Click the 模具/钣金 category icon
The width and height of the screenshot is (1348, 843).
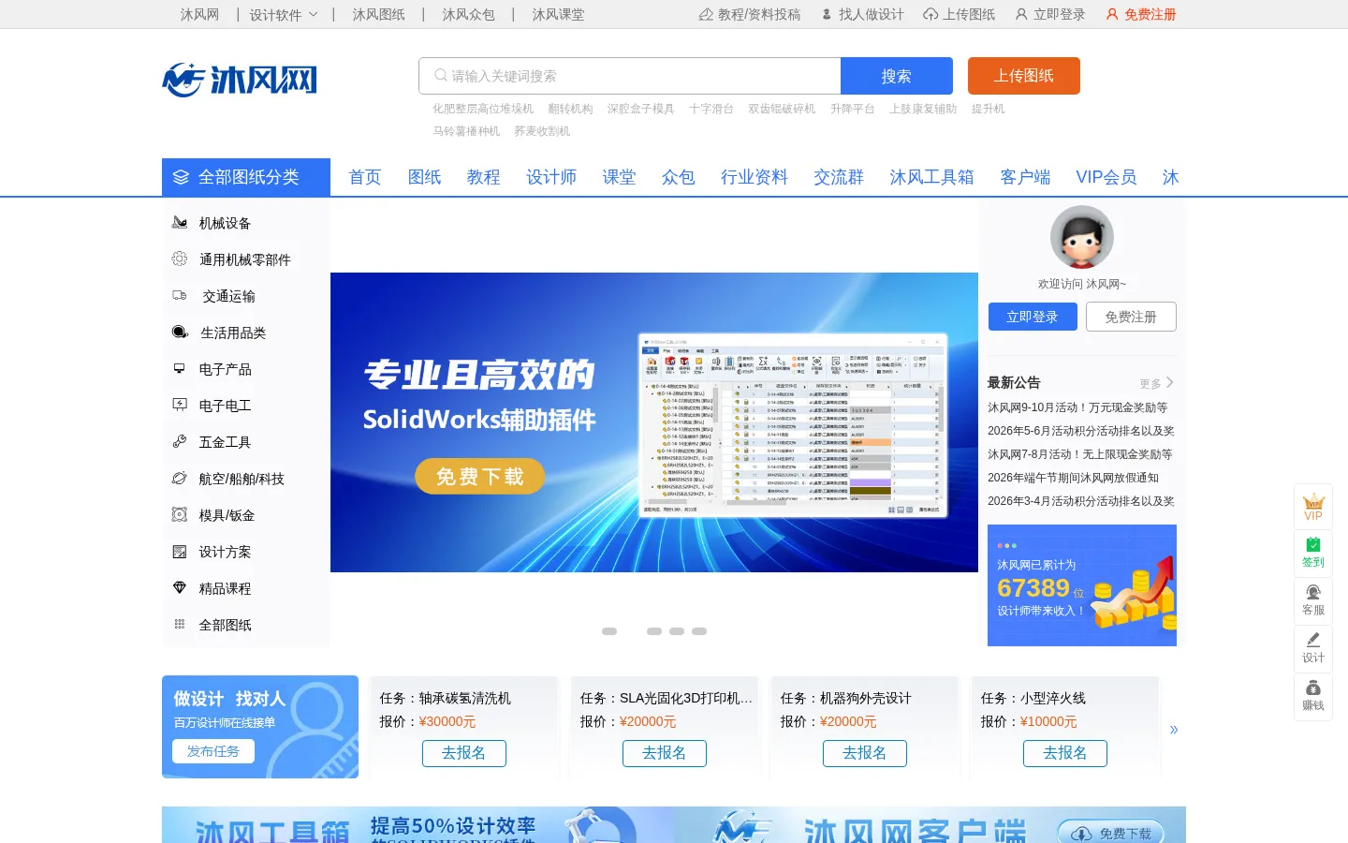180,514
